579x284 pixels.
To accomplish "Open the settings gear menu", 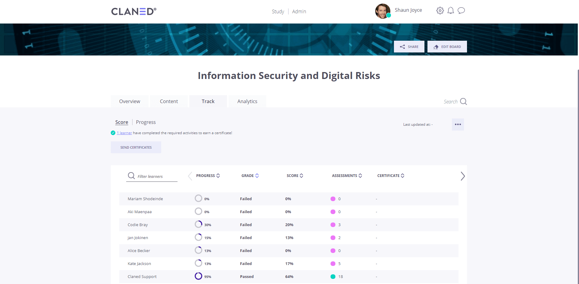I will (x=440, y=10).
